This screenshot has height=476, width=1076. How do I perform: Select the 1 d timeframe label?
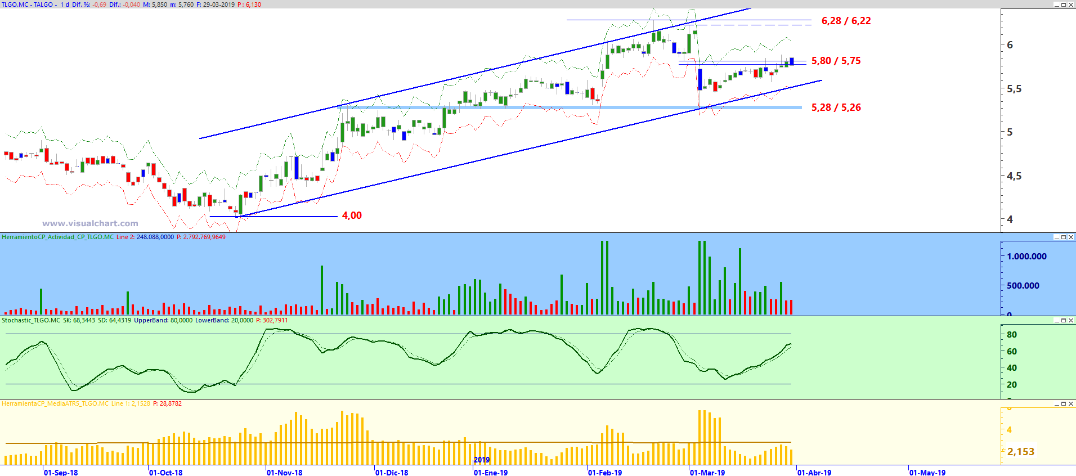click(65, 5)
